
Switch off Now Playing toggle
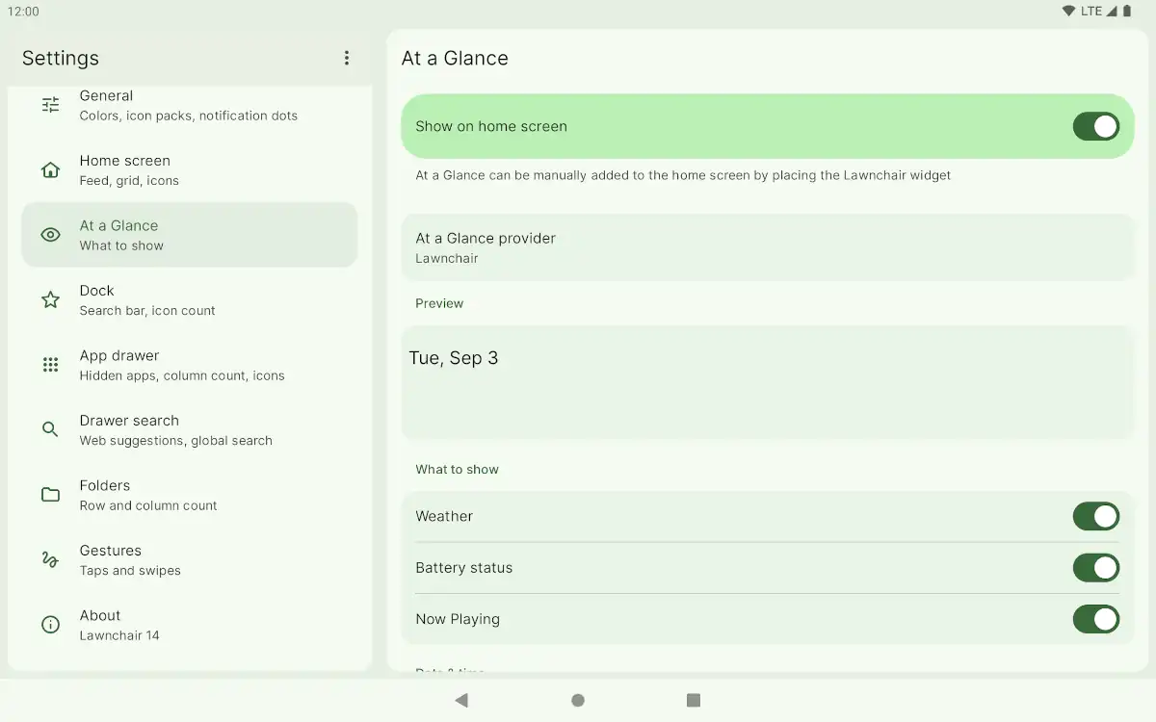coord(1095,619)
